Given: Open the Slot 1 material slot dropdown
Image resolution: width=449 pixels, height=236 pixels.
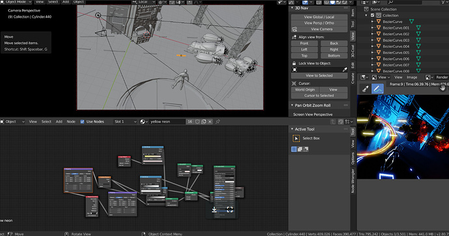Looking at the screenshot, I should click(125, 122).
